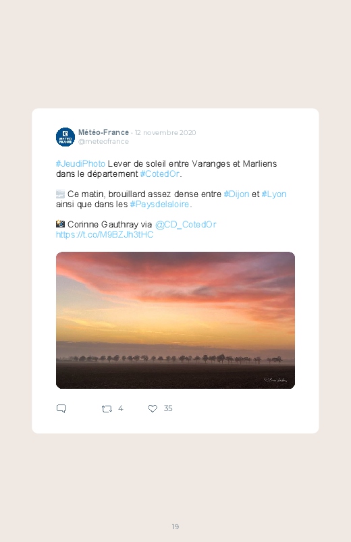Open the #Dijon hashtag
351x542 pixels.
pos(236,194)
